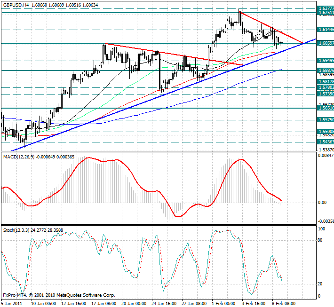
Task: Click the 24 Jan 16:00 date label
Action: click(x=164, y=303)
